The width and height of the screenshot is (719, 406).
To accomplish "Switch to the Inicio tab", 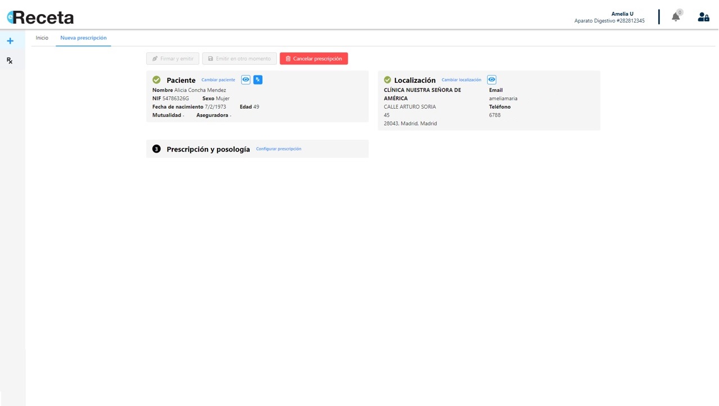I will pyautogui.click(x=42, y=38).
